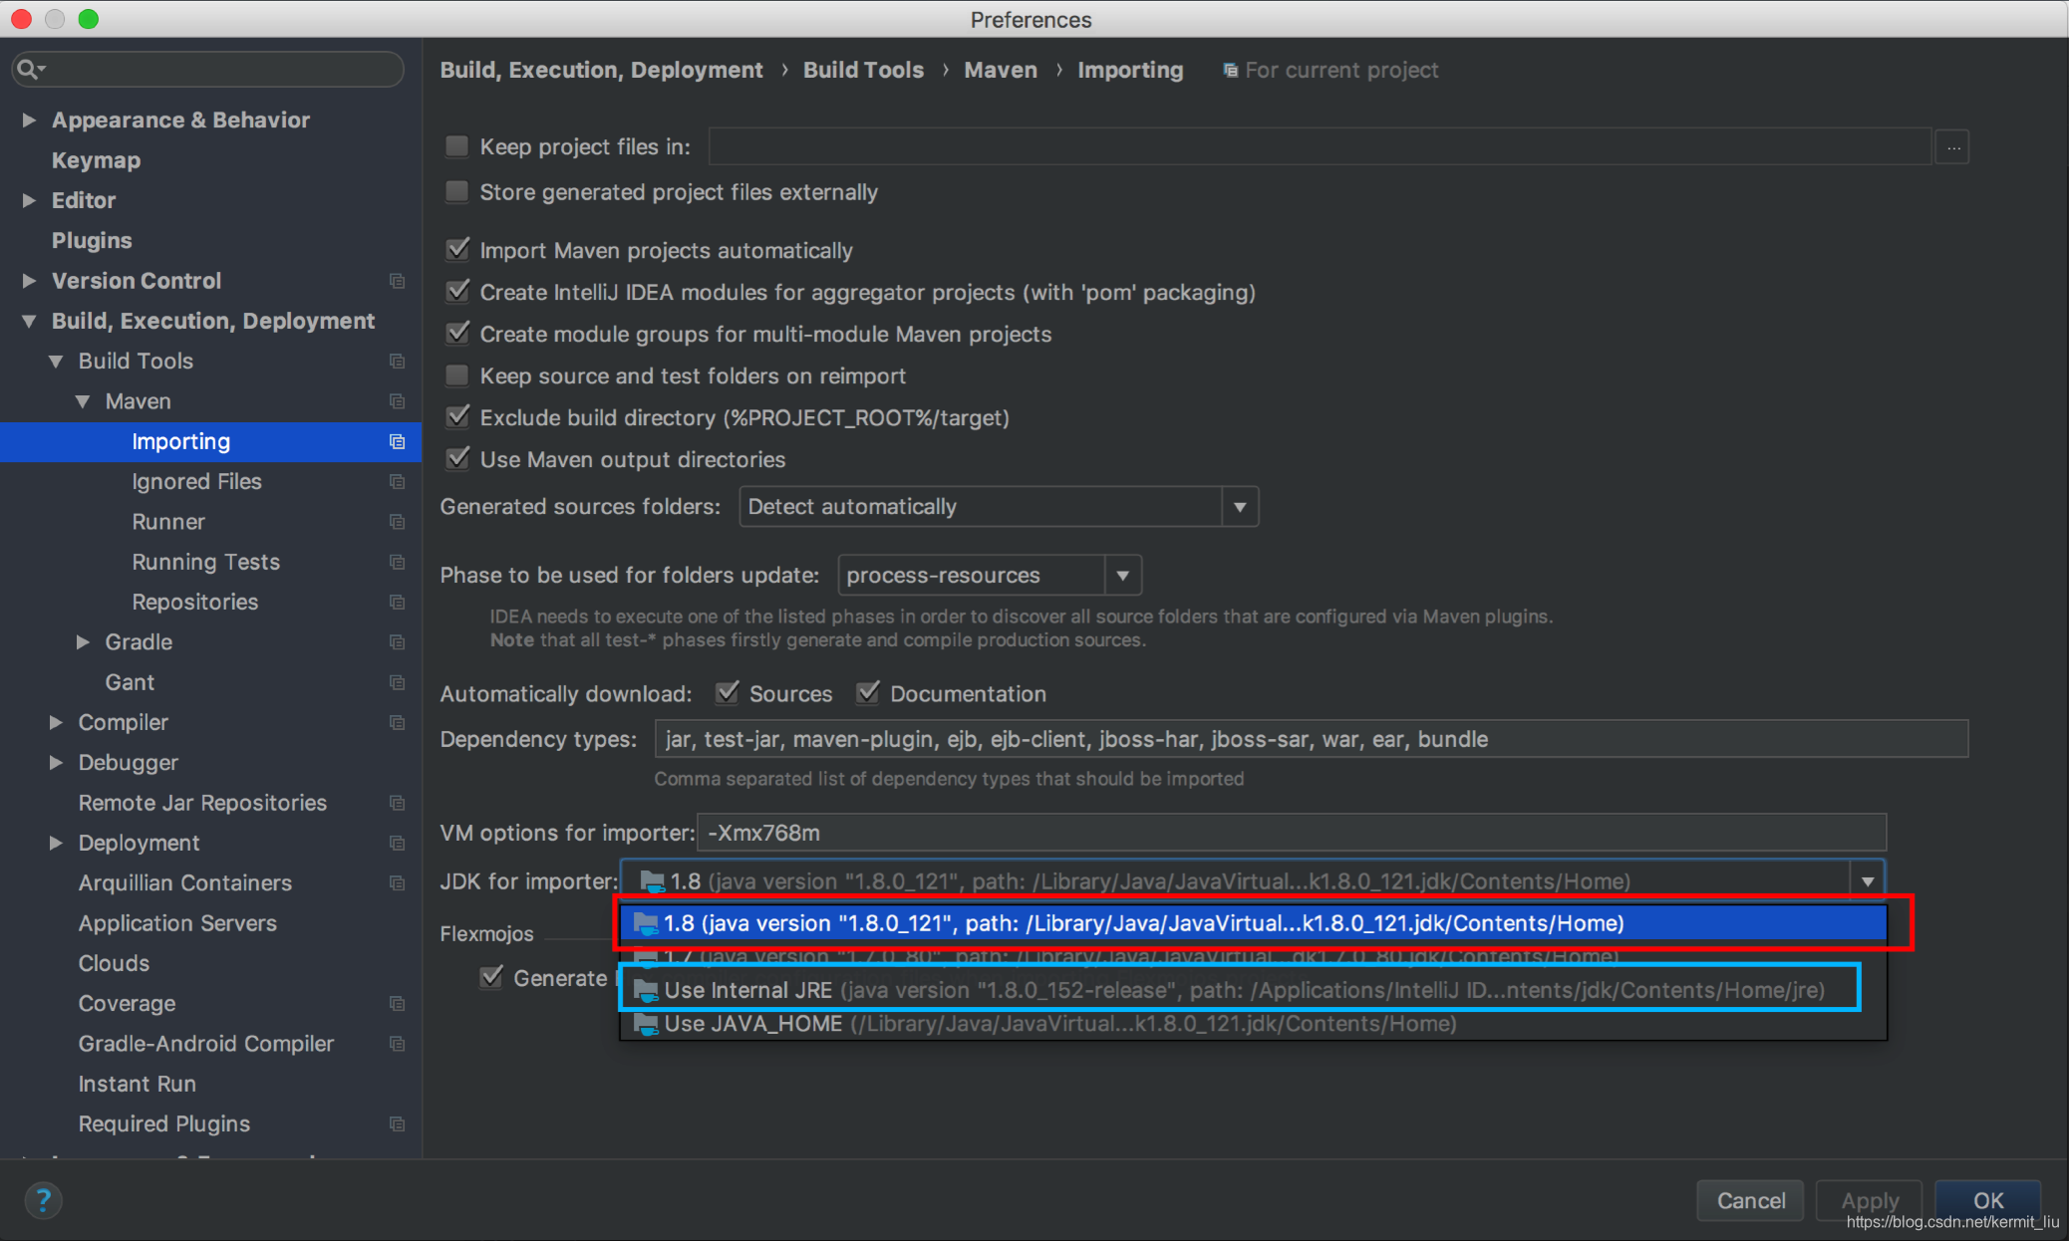Click folder icon of Use JAVA_HOME option
Image resolution: width=2069 pixels, height=1241 pixels.
coord(647,1024)
